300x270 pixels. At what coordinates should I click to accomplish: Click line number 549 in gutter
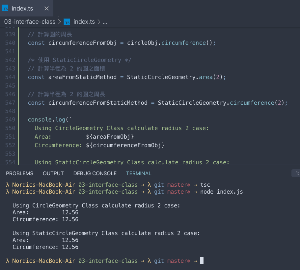10,120
